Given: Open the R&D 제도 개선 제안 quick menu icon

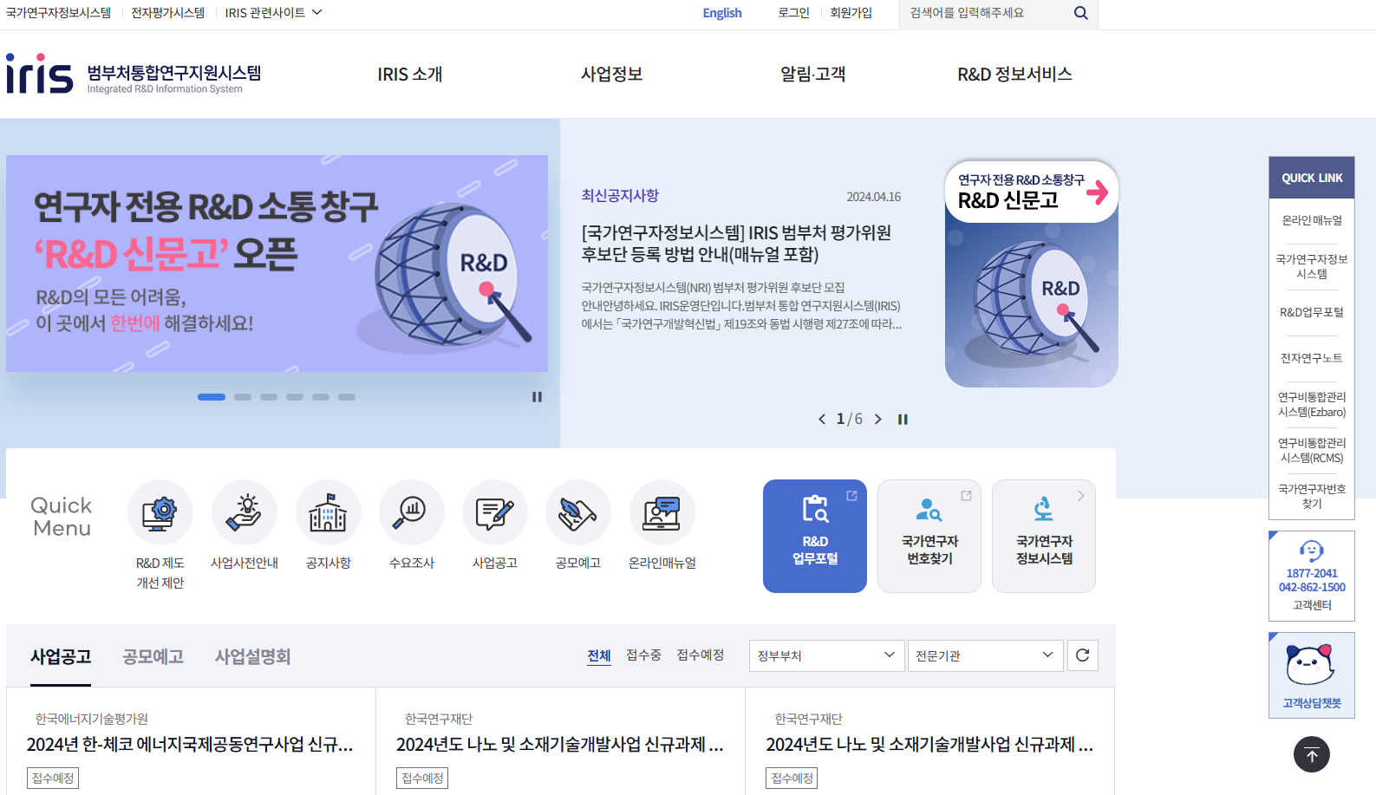Looking at the screenshot, I should coord(160,512).
